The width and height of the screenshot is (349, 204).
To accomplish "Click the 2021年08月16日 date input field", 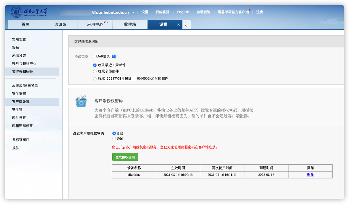I will pos(120,78).
